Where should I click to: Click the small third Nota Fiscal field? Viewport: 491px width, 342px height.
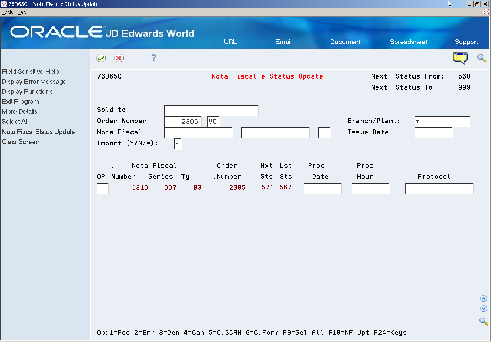click(324, 133)
